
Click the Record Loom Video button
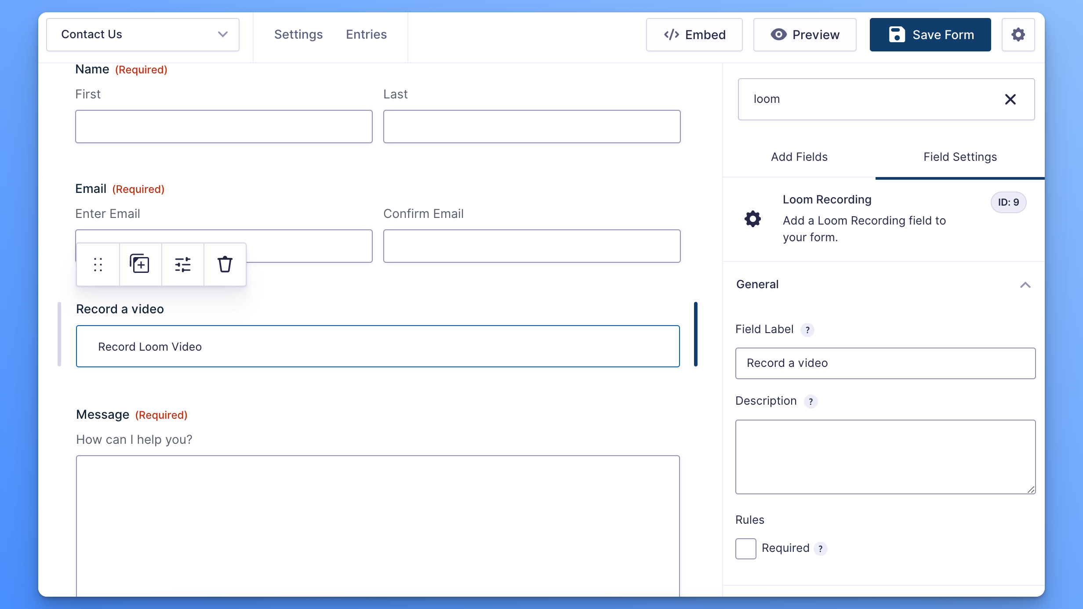(x=378, y=346)
